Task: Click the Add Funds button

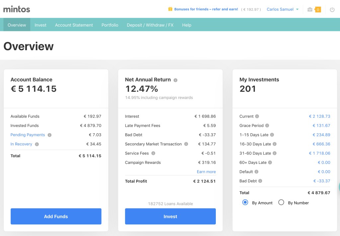Action: click(x=56, y=216)
